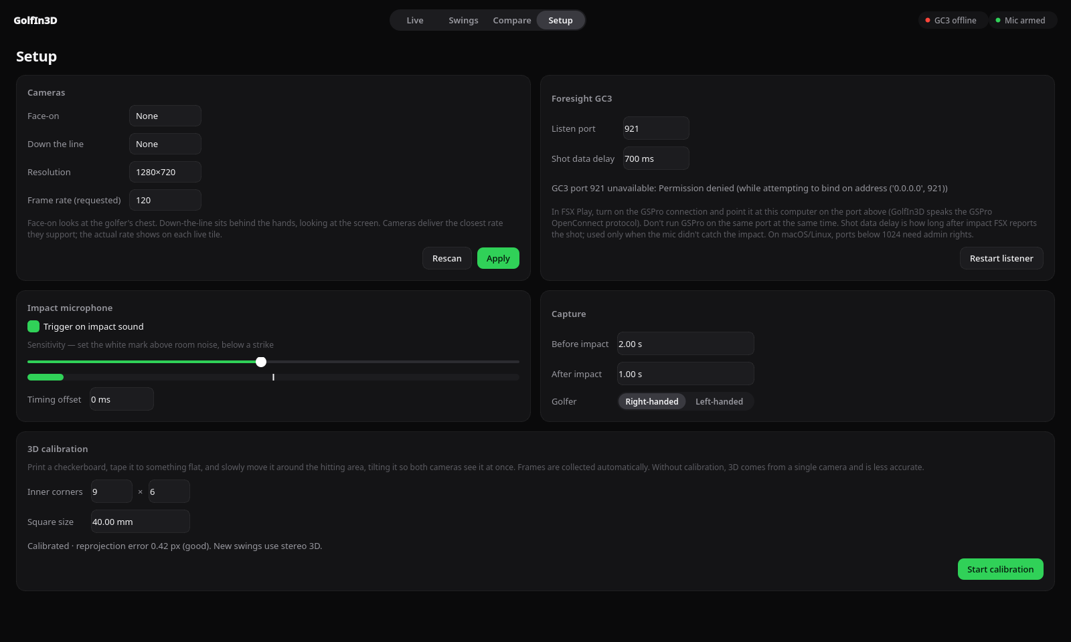Click the microphone level meter bar
The image size is (1071, 642).
[x=273, y=377]
